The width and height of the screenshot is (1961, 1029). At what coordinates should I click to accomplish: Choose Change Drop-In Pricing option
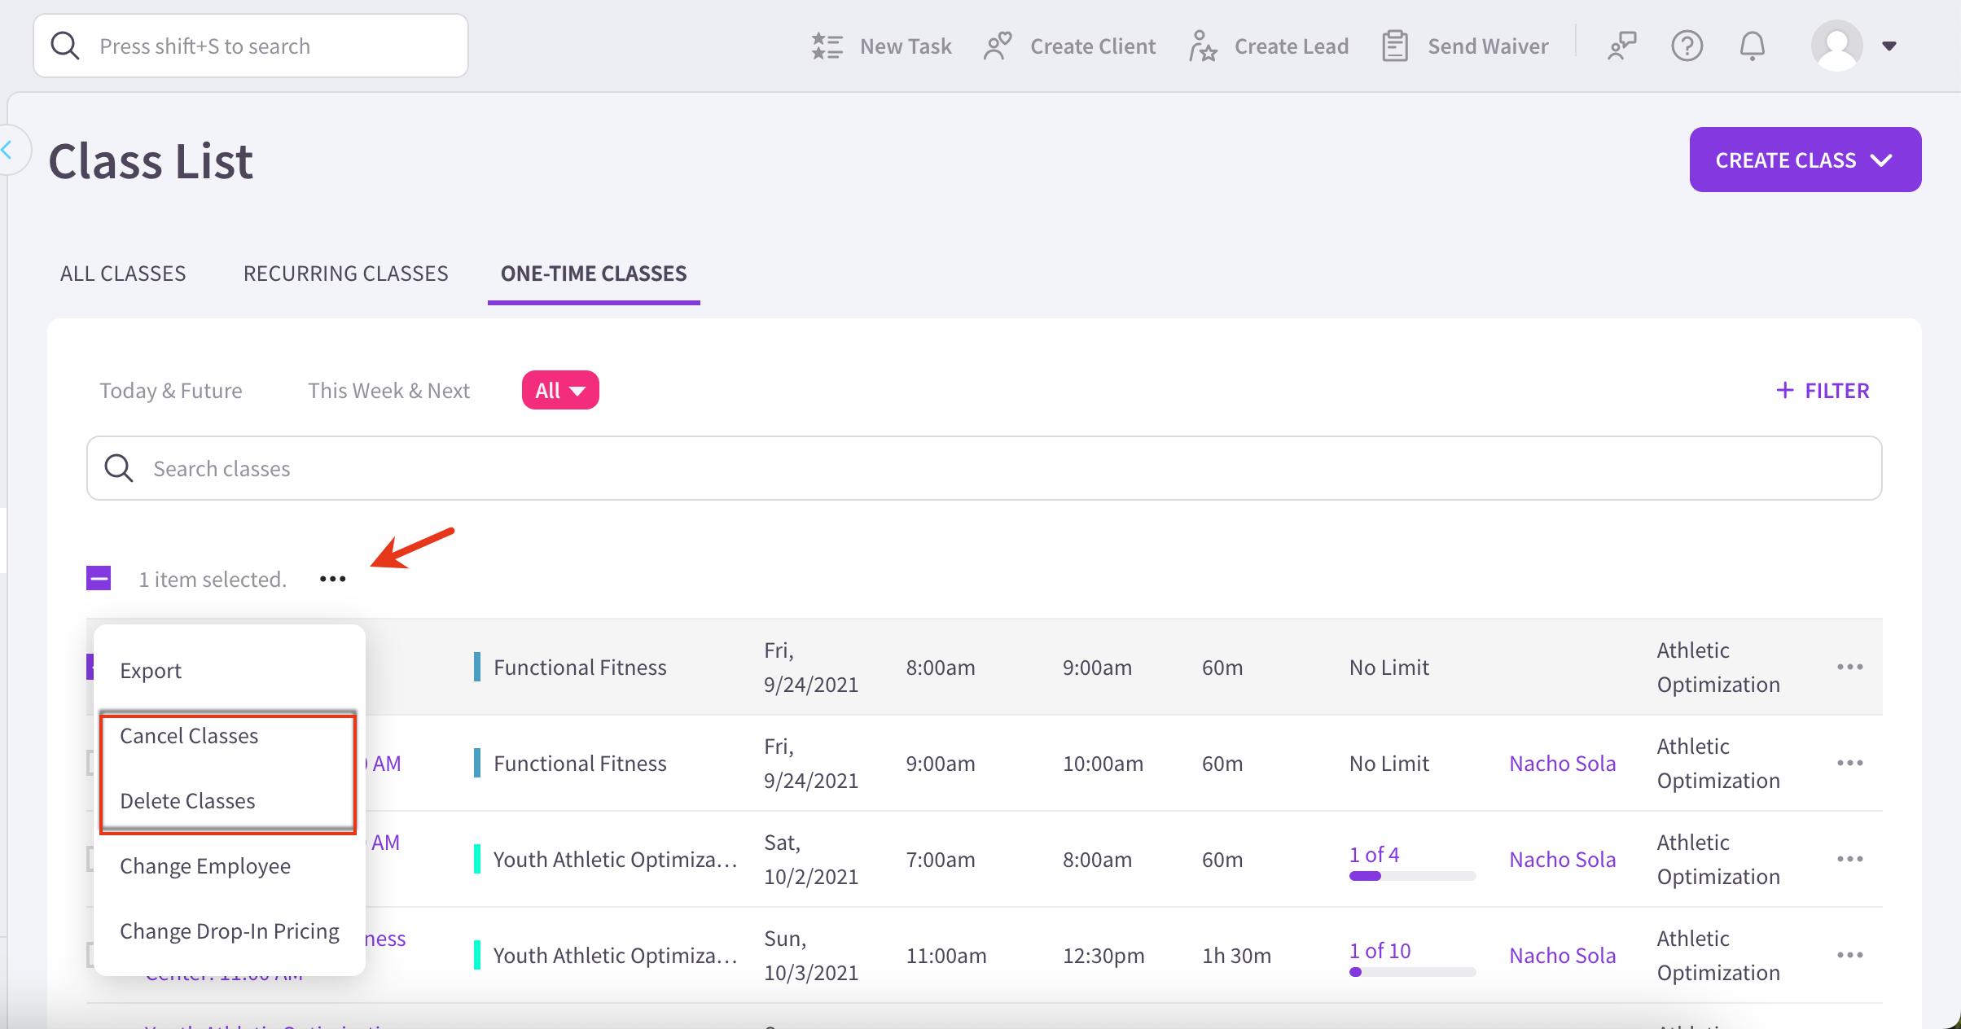click(x=229, y=931)
